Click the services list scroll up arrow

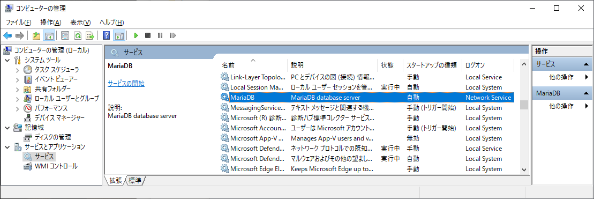point(524,64)
